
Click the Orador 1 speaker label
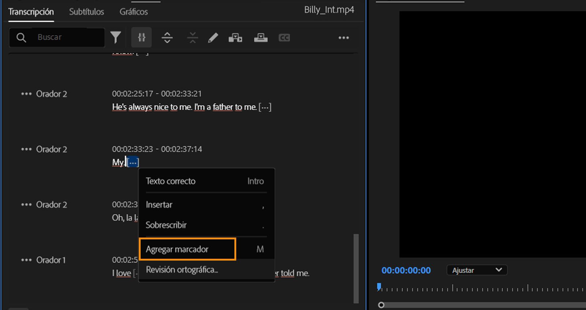coord(51,260)
